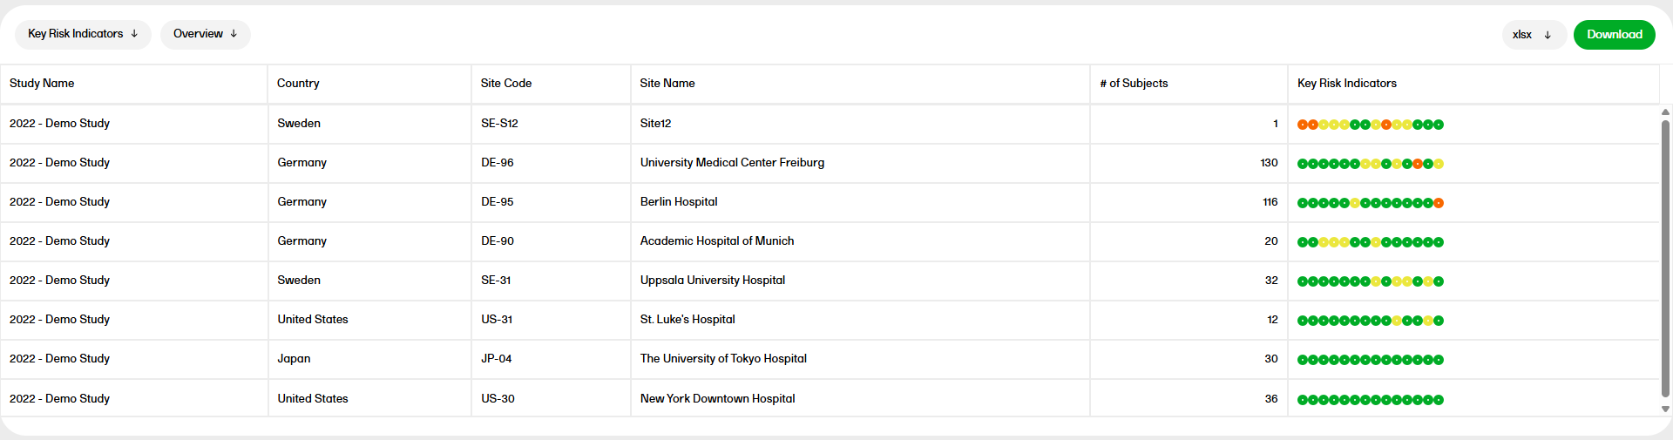Click the green Download button
Viewport: 1673px width, 440px height.
pyautogui.click(x=1614, y=35)
